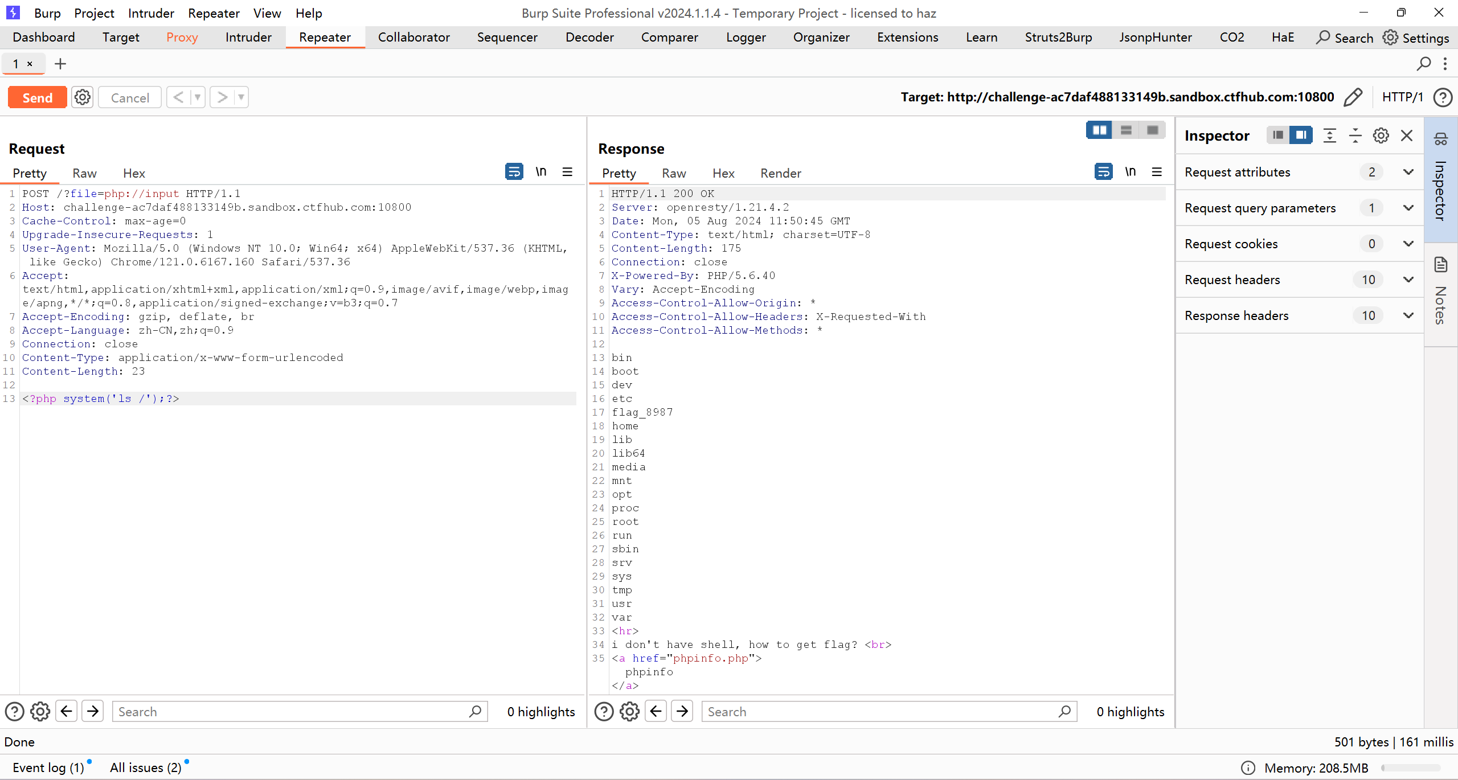The image size is (1458, 780).
Task: Open Repeater send settings gear
Action: coord(83,97)
